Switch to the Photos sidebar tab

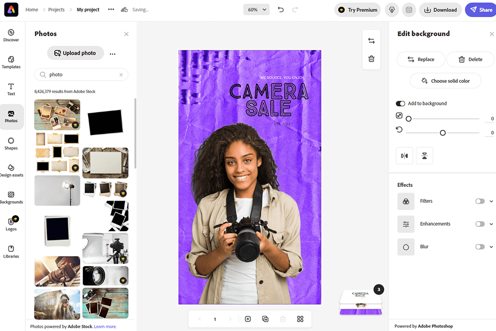(11, 116)
